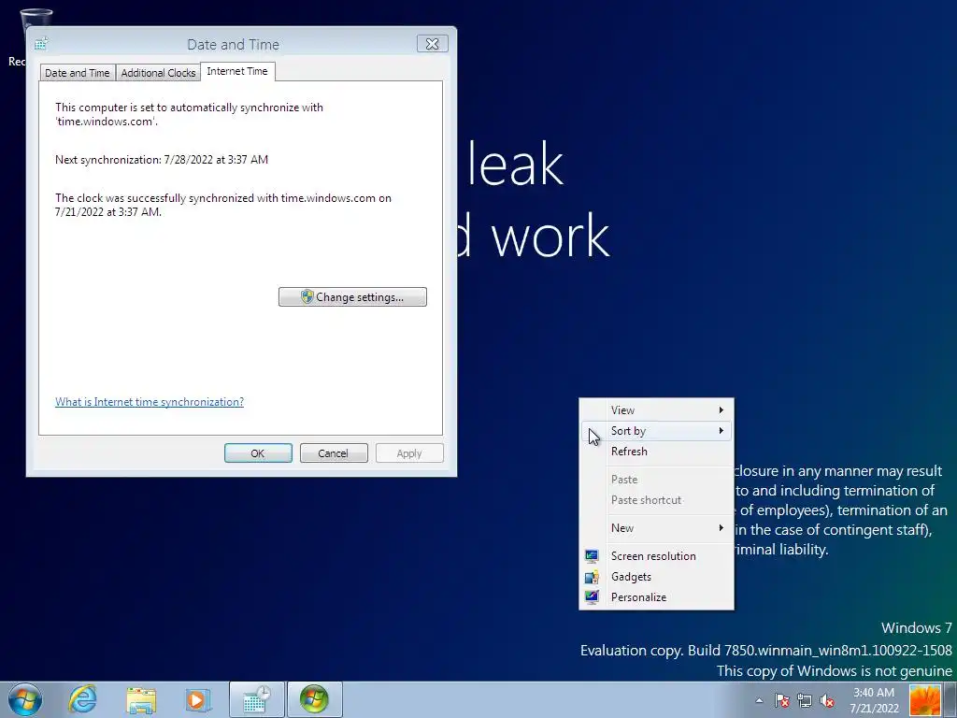
Task: Close the Date and Time dialog
Action: (432, 44)
